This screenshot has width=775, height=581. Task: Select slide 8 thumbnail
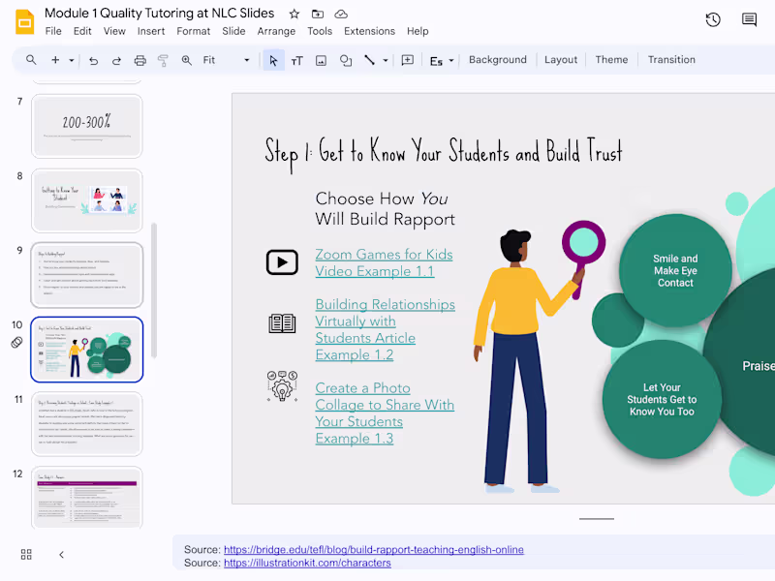click(87, 199)
